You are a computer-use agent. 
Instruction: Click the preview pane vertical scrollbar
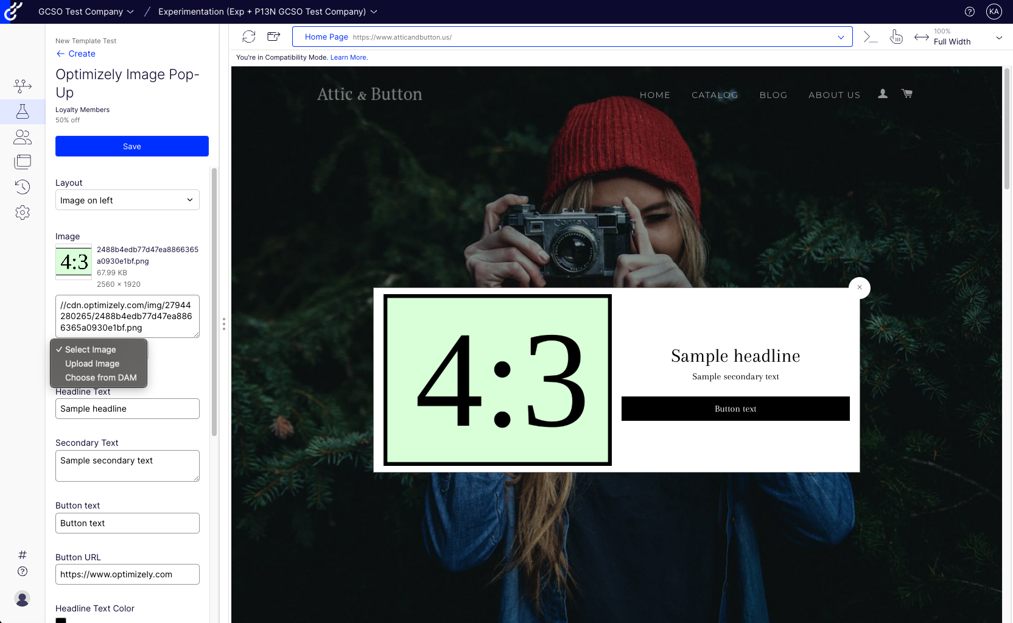tap(1007, 128)
